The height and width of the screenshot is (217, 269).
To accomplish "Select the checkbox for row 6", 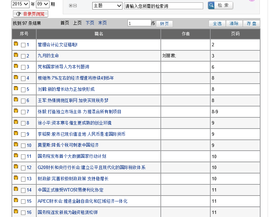I will point(23,101).
